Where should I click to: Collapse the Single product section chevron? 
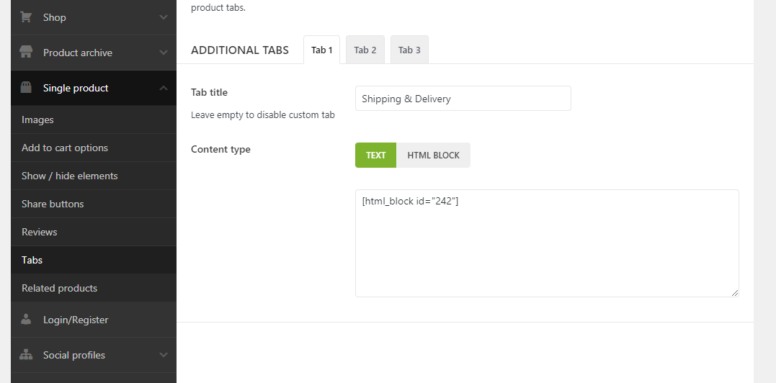(x=164, y=88)
